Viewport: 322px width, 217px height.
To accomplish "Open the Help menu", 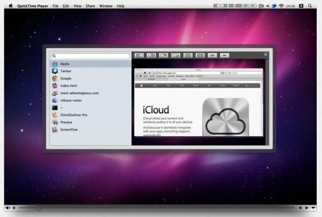I will click(121, 6).
